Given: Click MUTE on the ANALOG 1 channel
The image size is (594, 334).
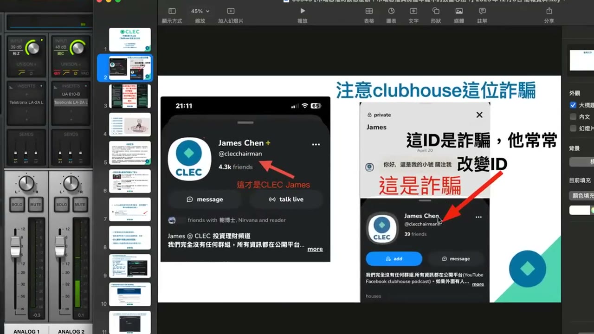Looking at the screenshot, I should 36,205.
